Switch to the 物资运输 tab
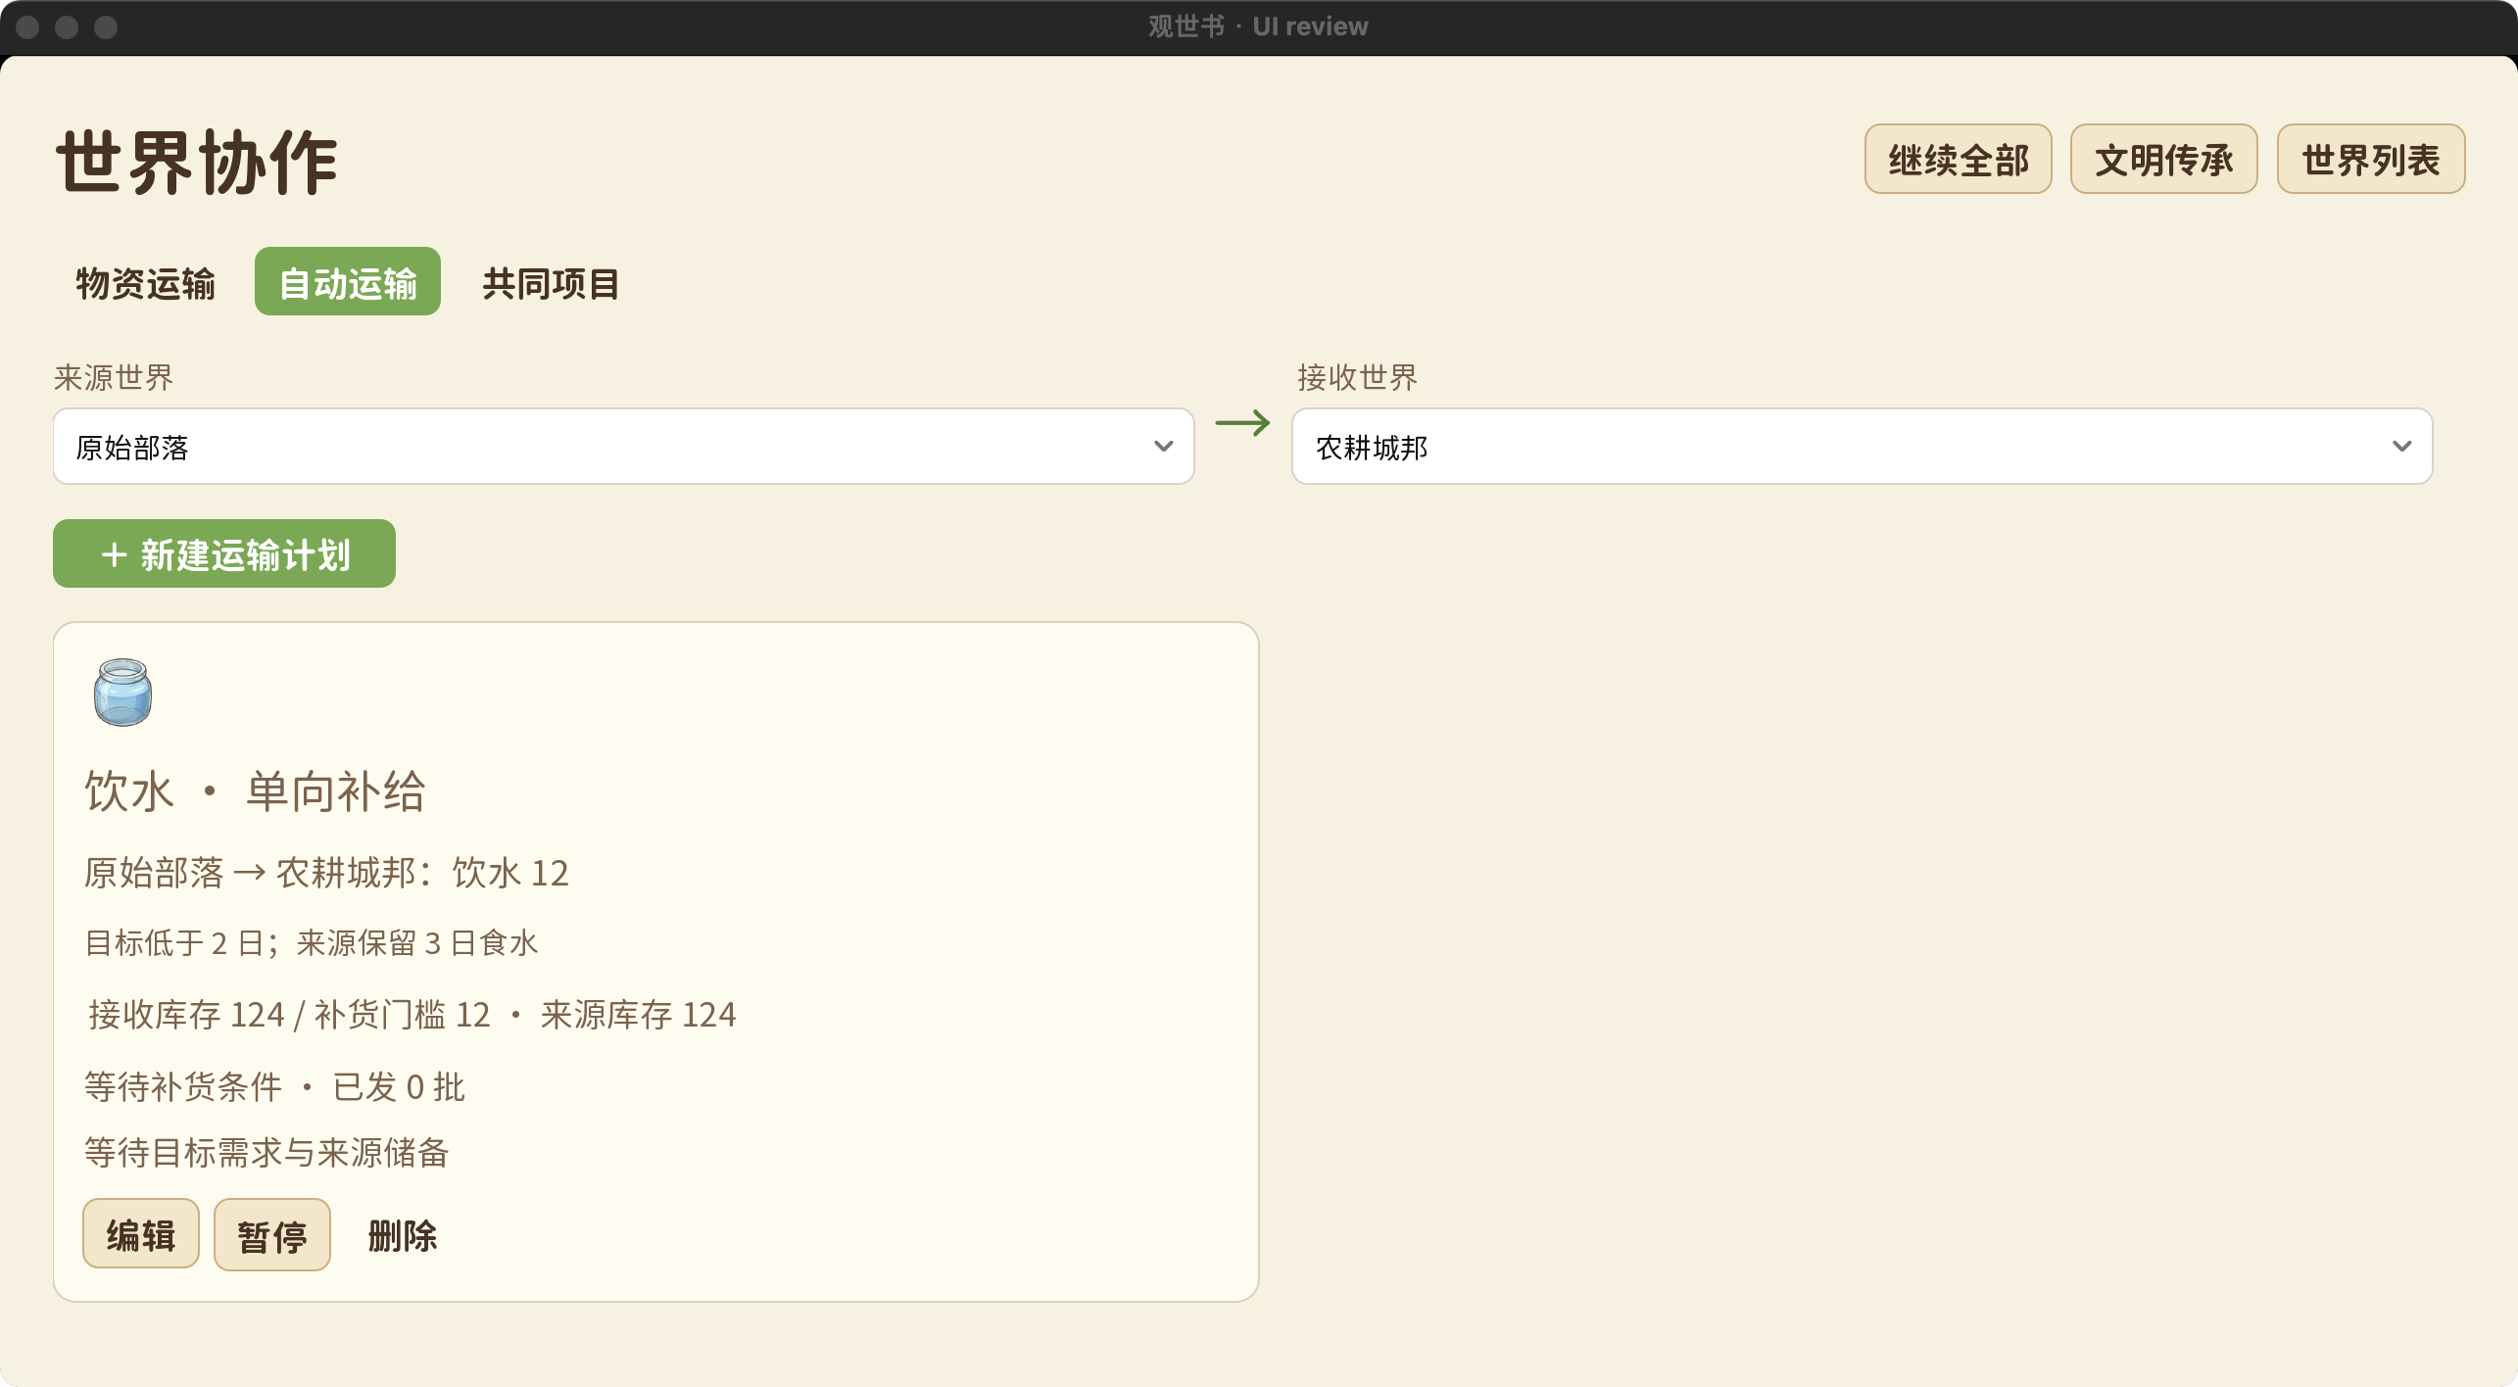This screenshot has height=1387, width=2518. pyautogui.click(x=146, y=283)
